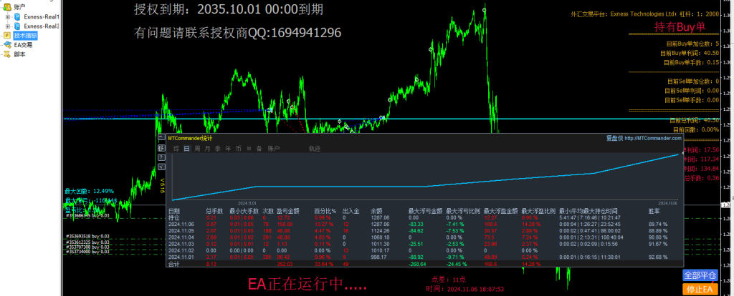The width and height of the screenshot is (734, 296).
Task: Click the Exness-Real1 server icon
Action: [x=16, y=17]
